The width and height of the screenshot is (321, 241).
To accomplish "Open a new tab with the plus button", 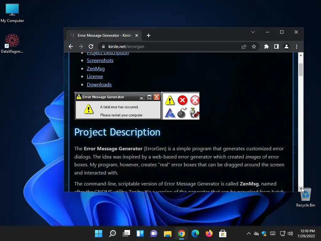I will click(149, 35).
